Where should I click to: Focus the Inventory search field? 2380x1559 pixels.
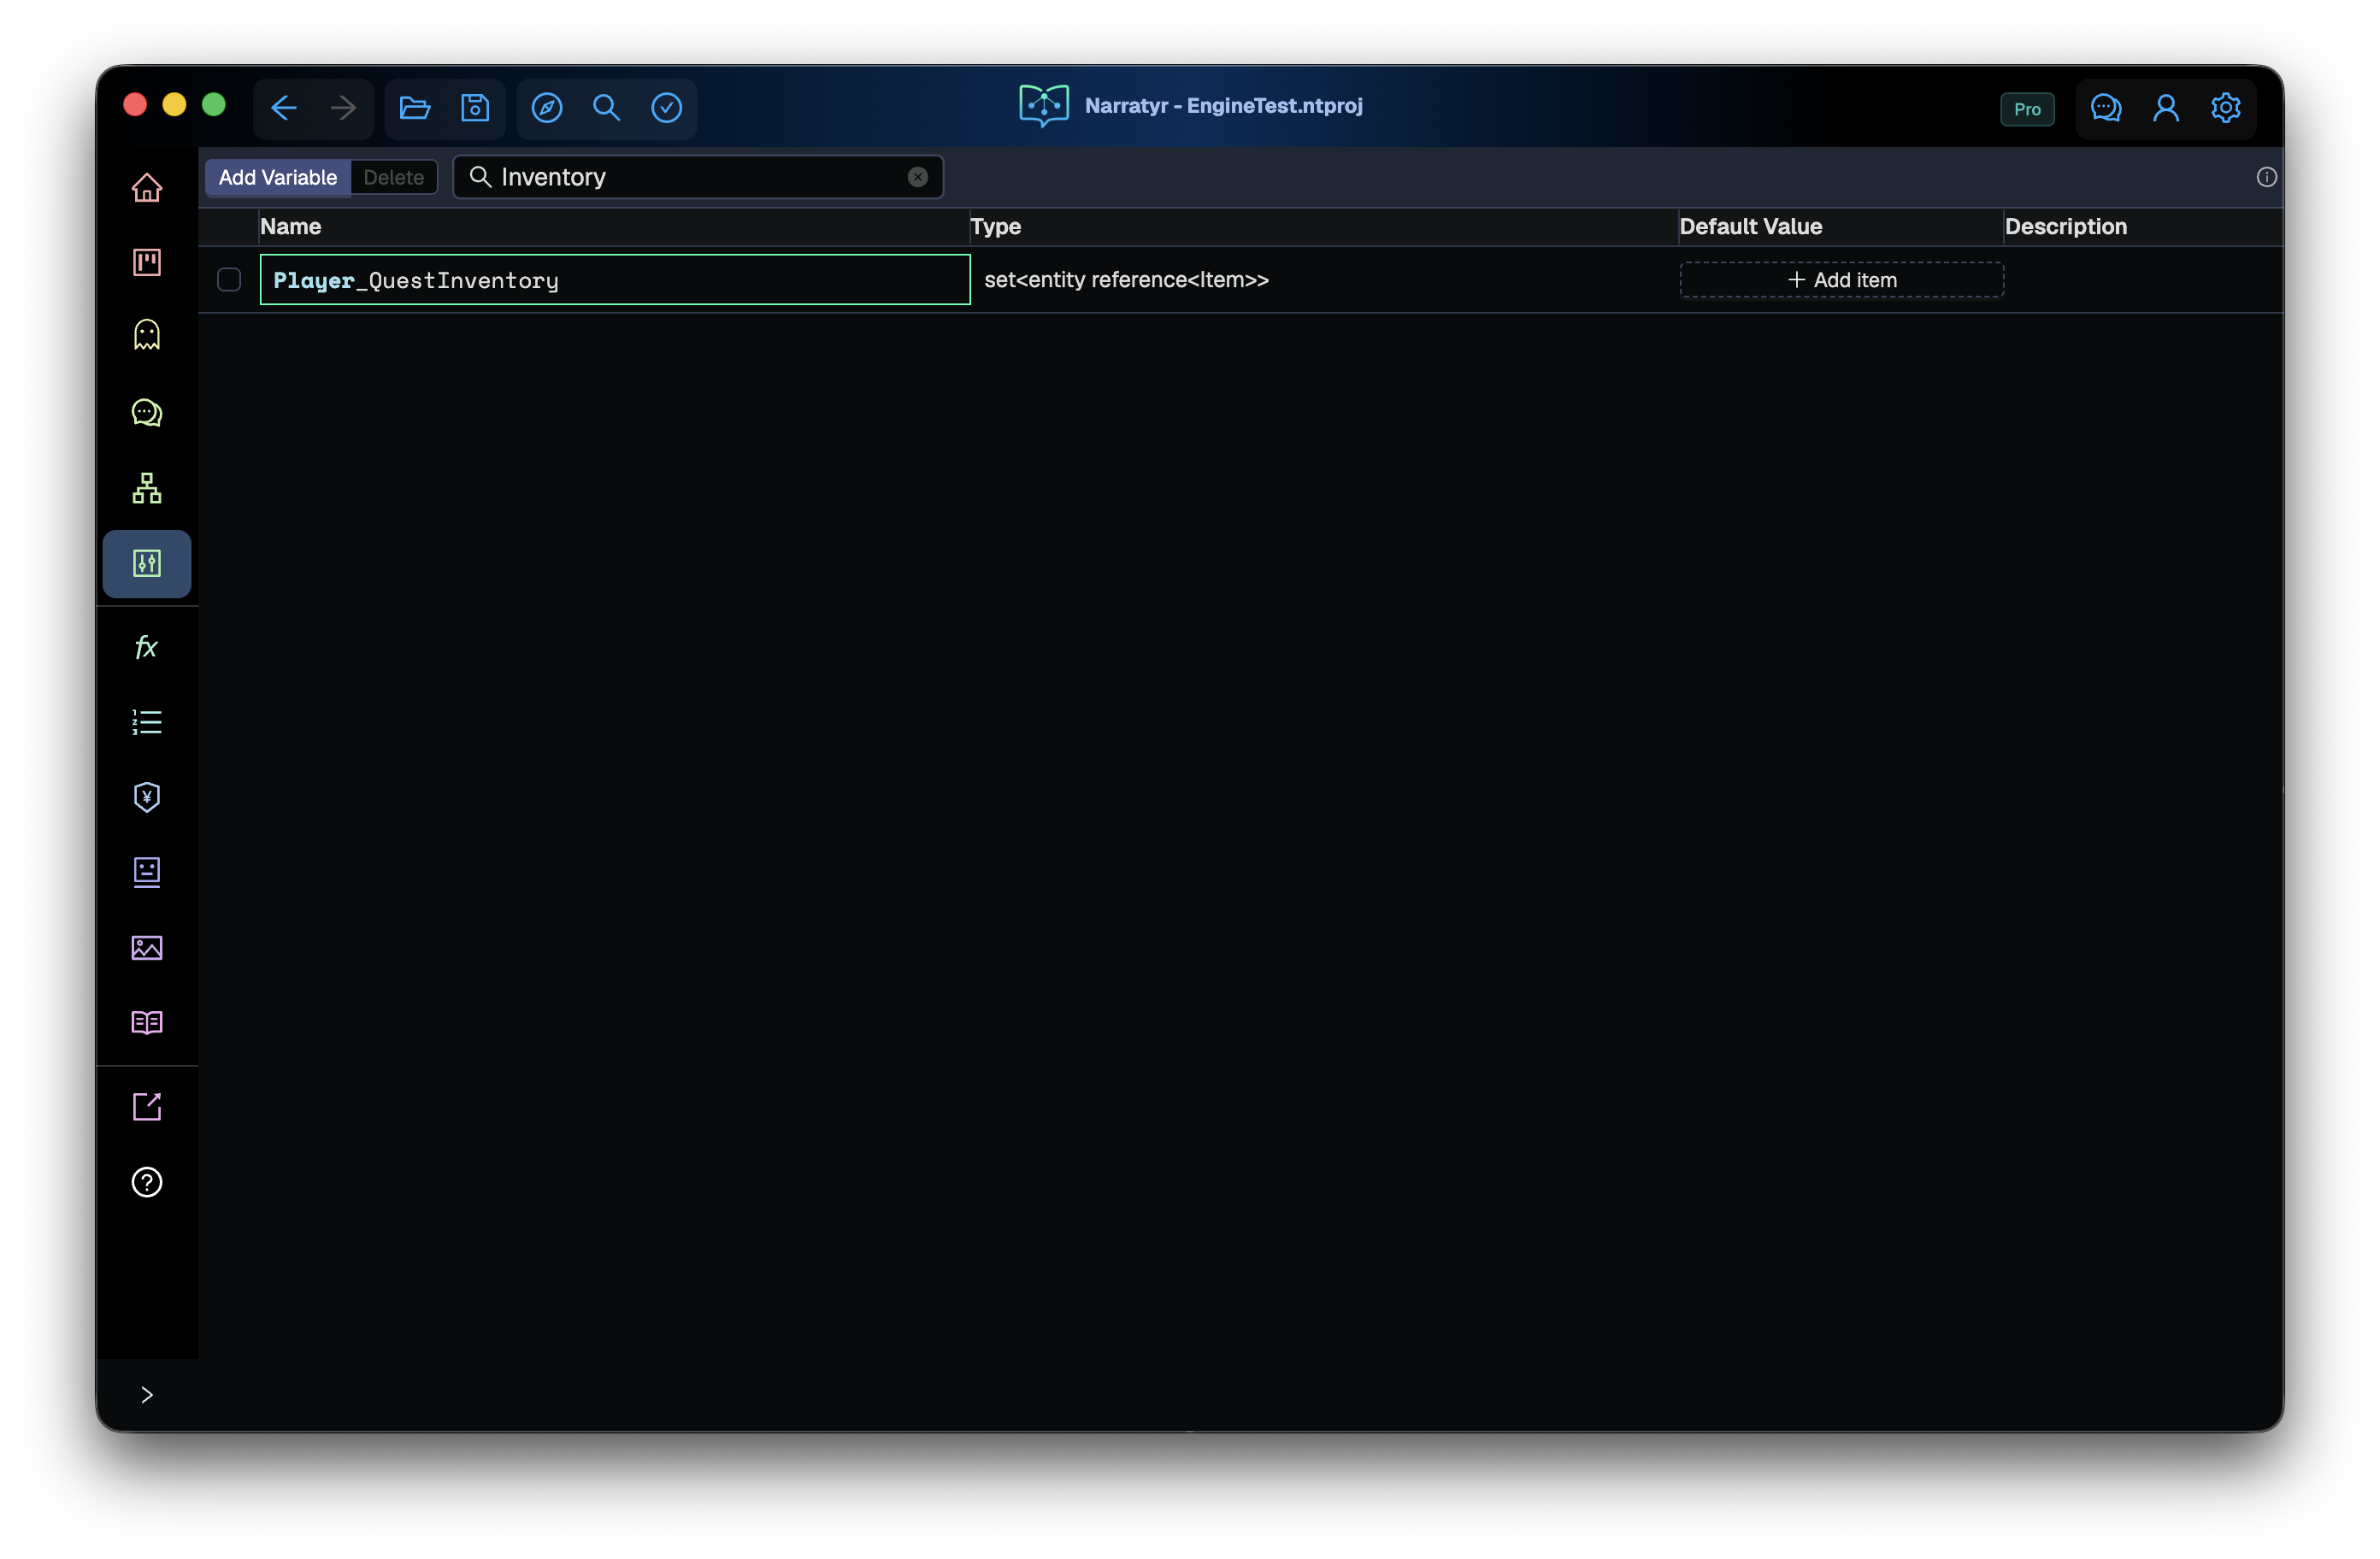click(698, 177)
